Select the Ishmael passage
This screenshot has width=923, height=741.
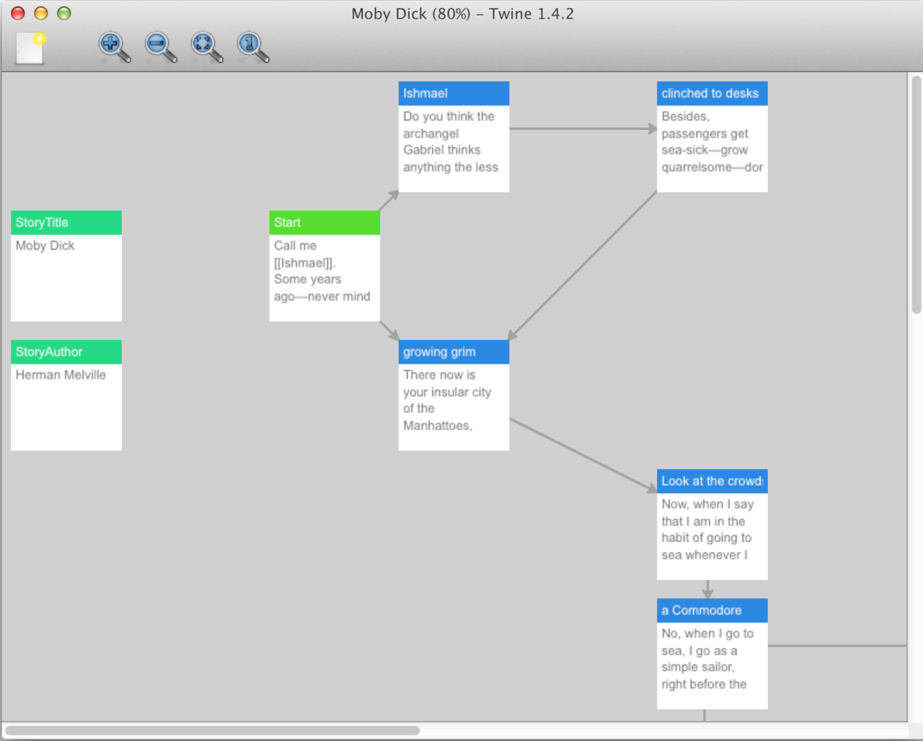point(453,137)
